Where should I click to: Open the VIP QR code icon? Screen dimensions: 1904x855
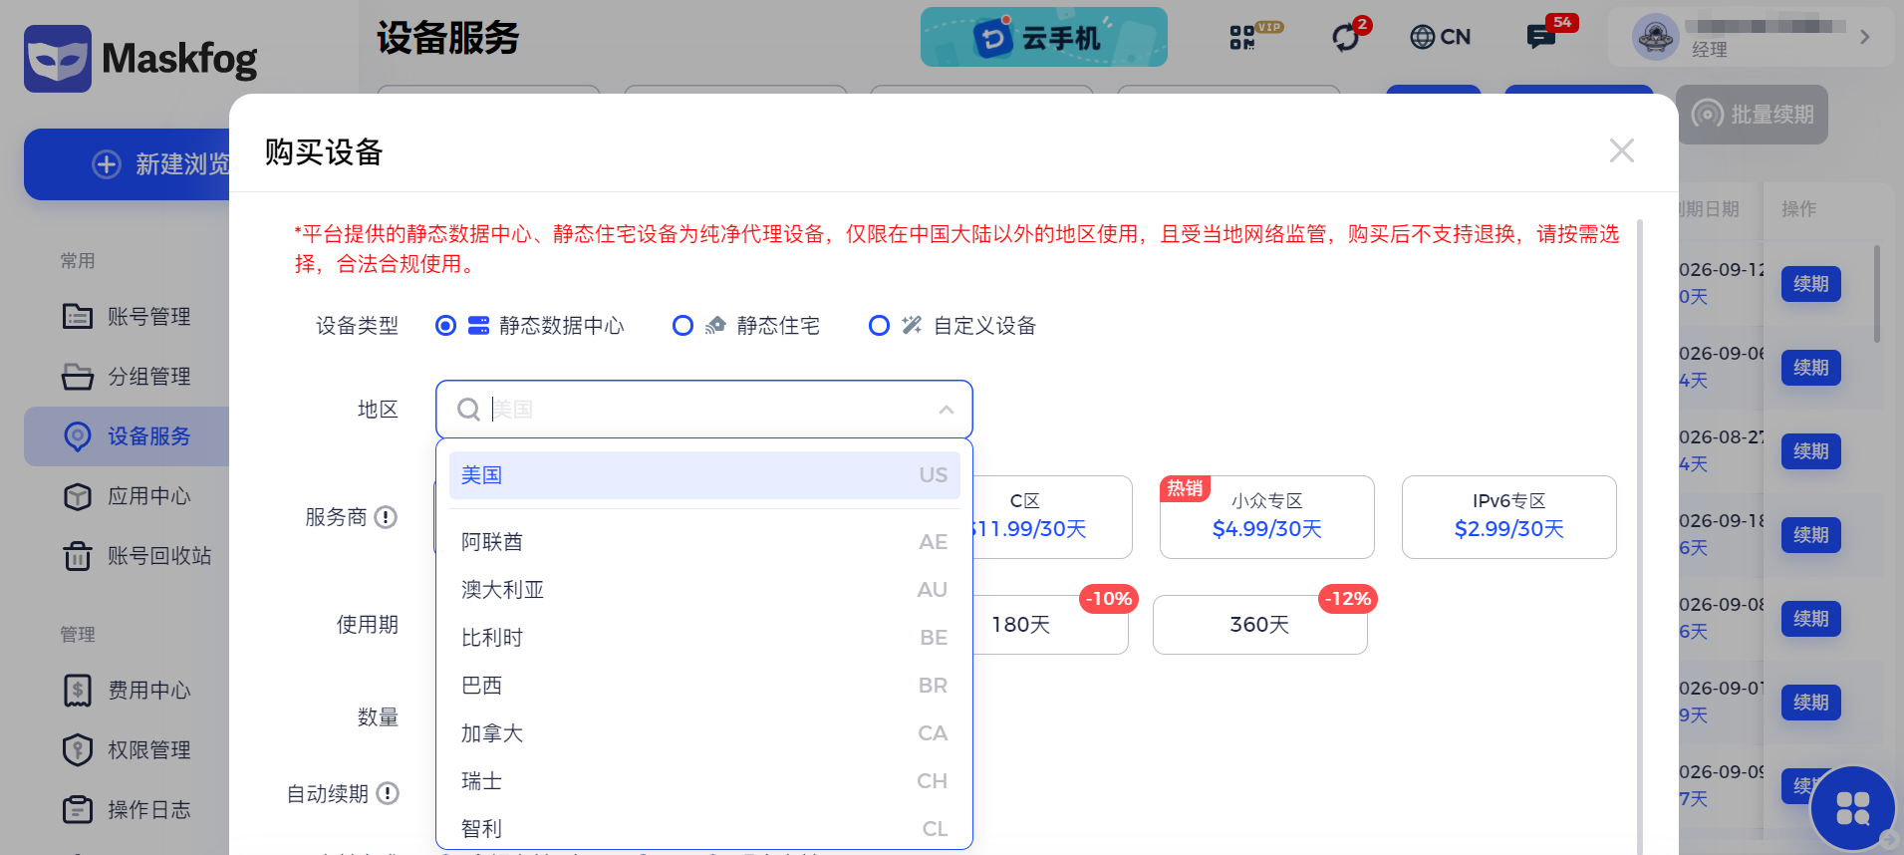pyautogui.click(x=1242, y=37)
